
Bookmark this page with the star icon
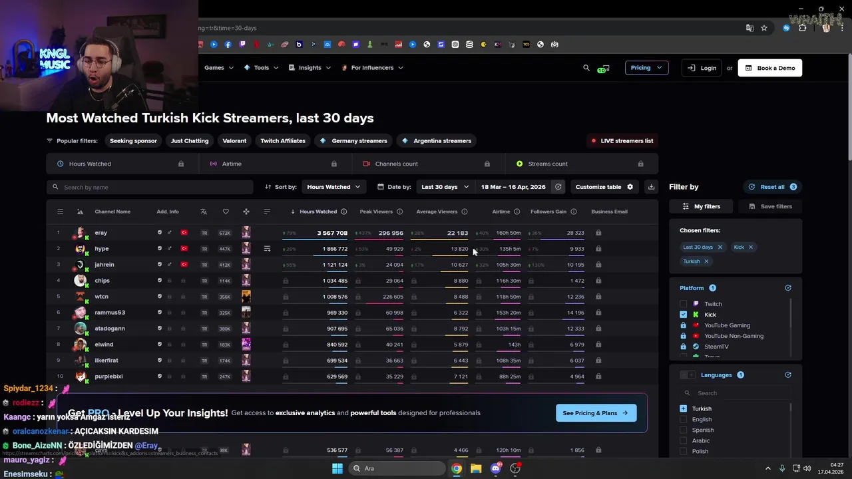(764, 28)
